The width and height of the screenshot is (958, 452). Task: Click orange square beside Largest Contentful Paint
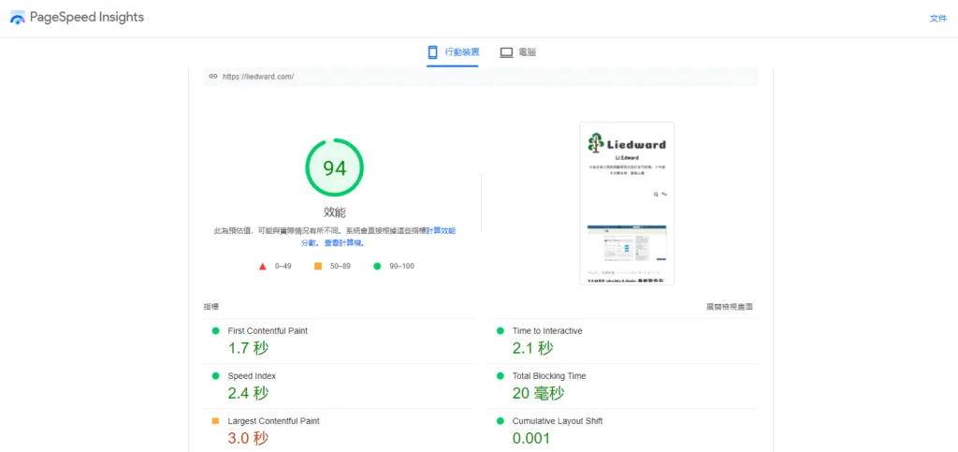[215, 421]
